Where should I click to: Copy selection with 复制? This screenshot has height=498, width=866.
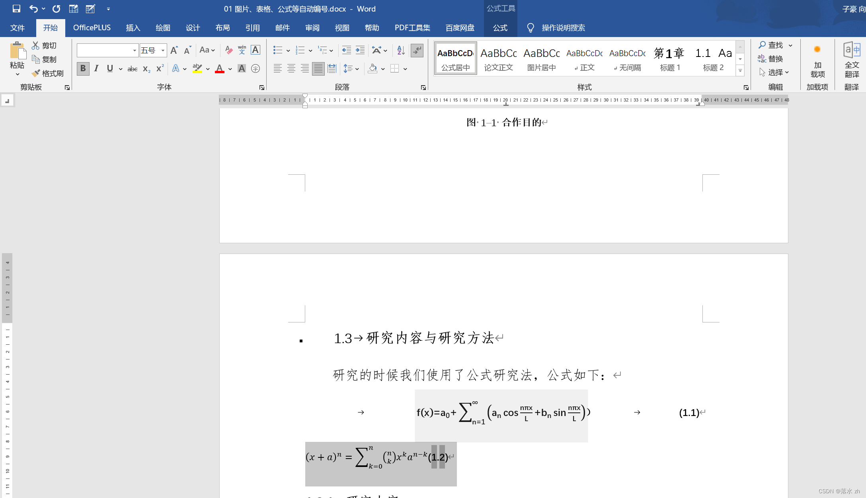[x=44, y=59]
